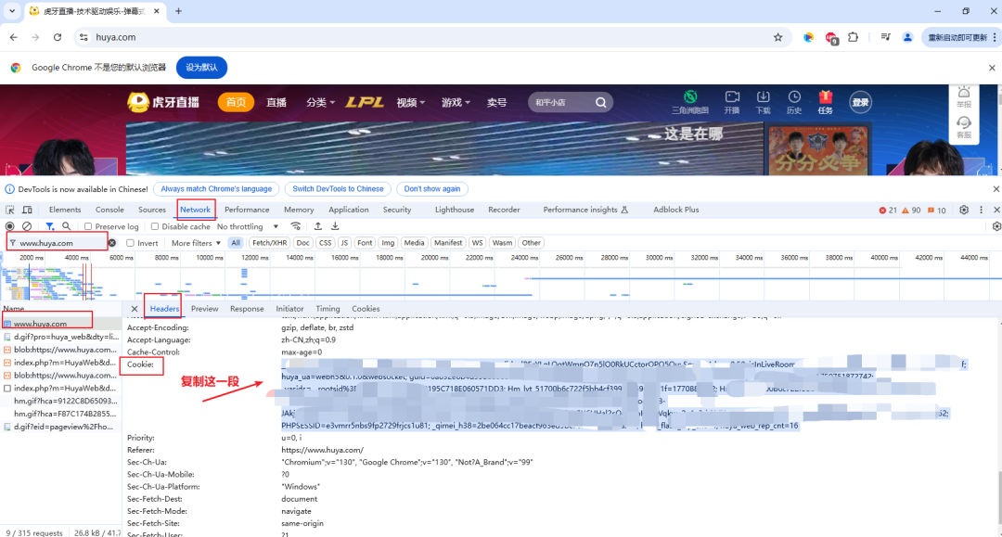Image resolution: width=1002 pixels, height=537 pixels.
Task: Open the Cookies tab of request
Action: pos(366,309)
